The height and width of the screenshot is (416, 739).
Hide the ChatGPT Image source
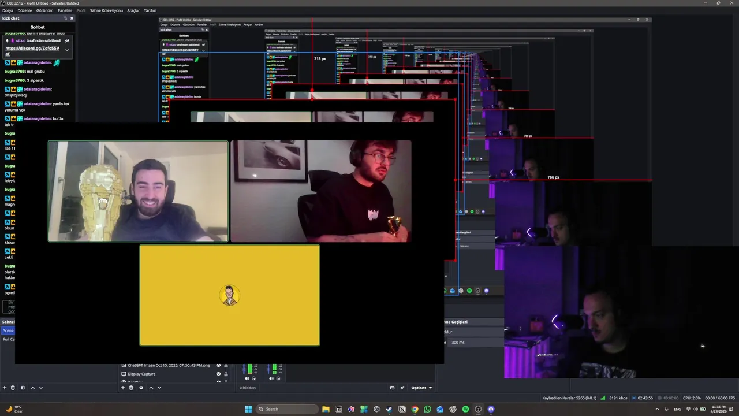tap(218, 365)
